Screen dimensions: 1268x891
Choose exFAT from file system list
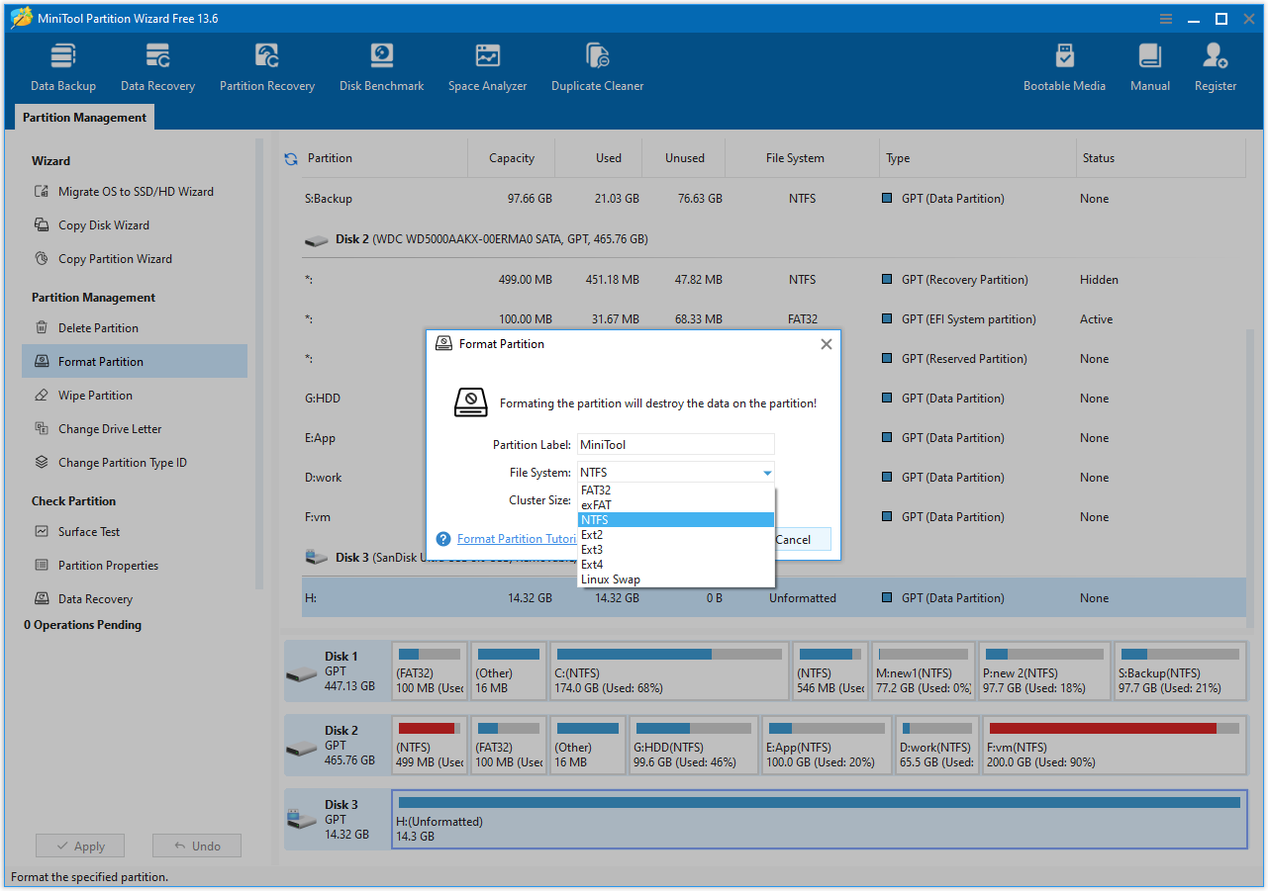[x=676, y=505]
